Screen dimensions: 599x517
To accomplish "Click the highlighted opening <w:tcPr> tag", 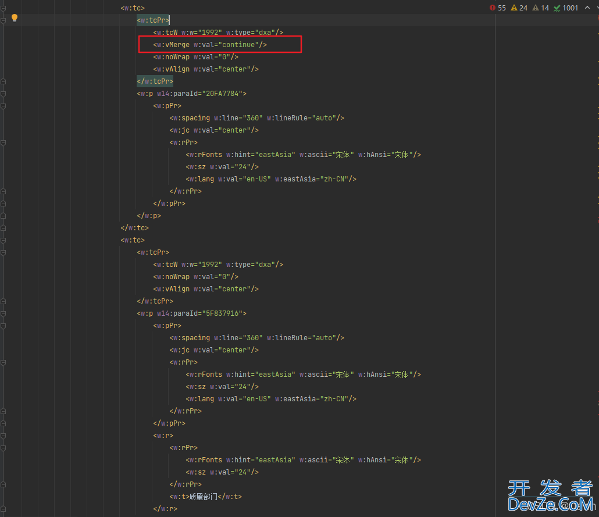I will coord(153,20).
